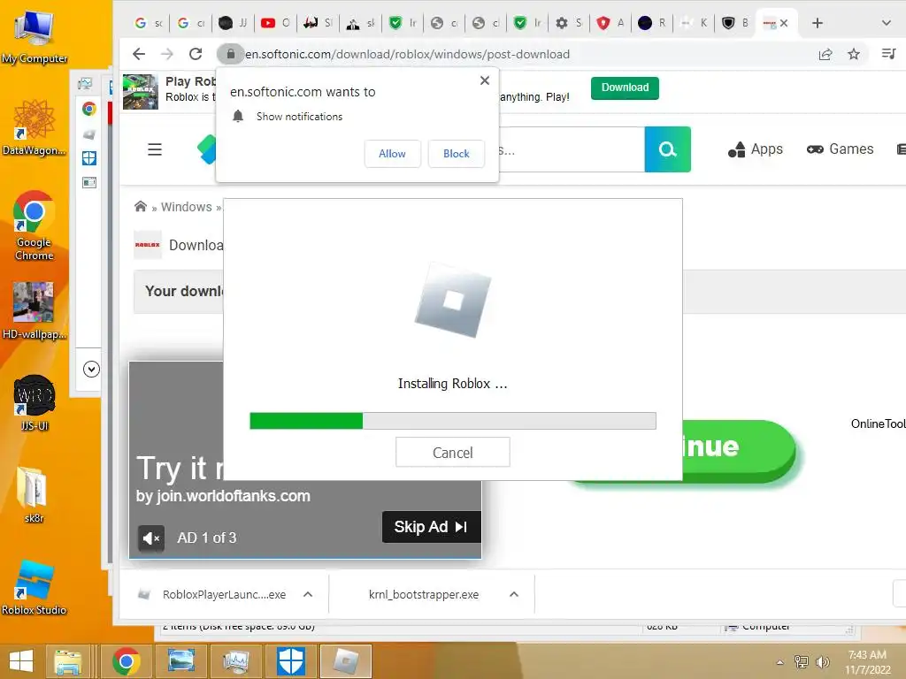Block softonic notifications
Screen dimensions: 906x679
tap(456, 154)
